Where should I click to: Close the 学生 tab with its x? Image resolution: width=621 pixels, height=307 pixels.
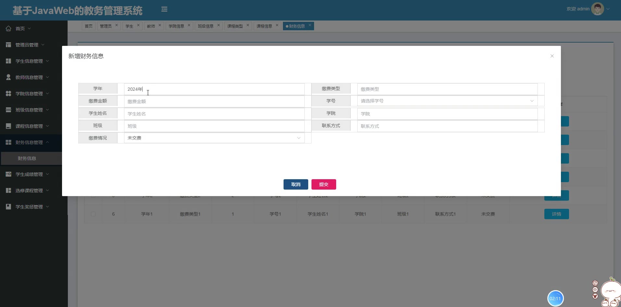point(138,25)
